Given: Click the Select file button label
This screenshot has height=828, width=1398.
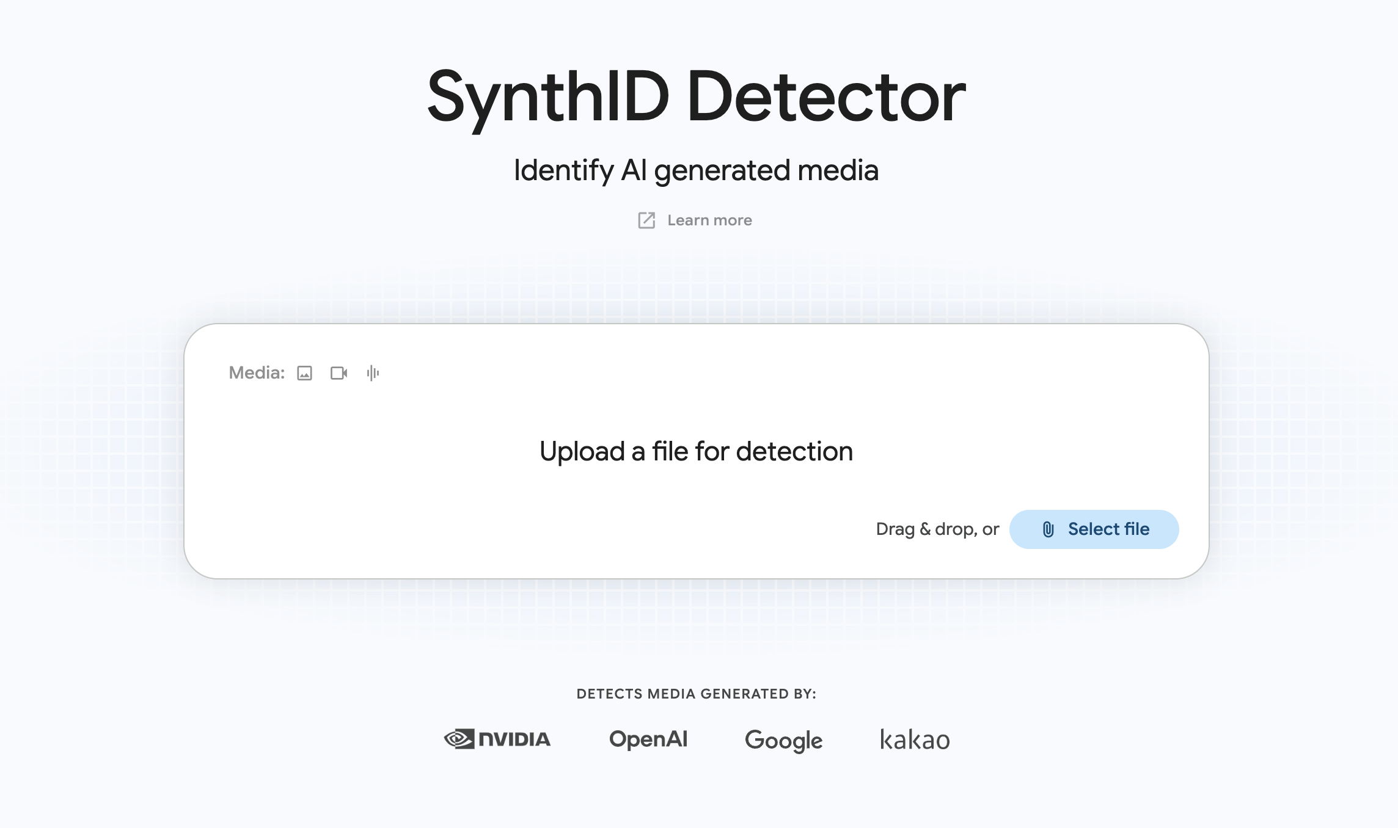Looking at the screenshot, I should [1108, 529].
